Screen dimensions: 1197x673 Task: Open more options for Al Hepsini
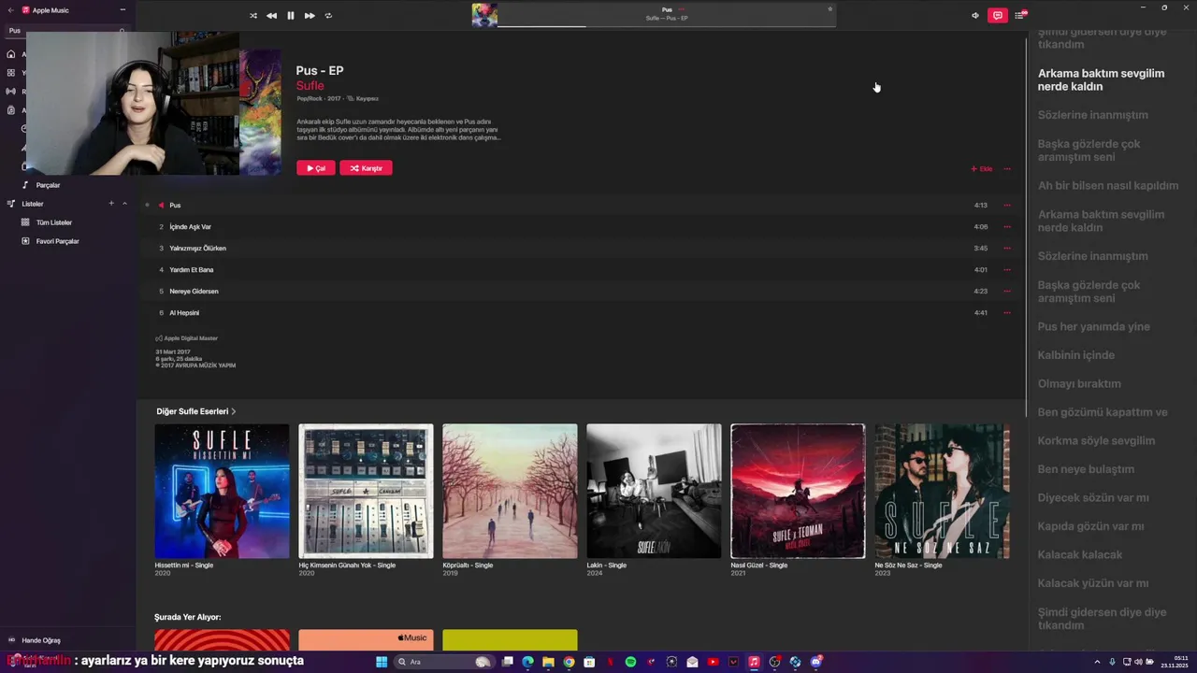tap(1007, 313)
